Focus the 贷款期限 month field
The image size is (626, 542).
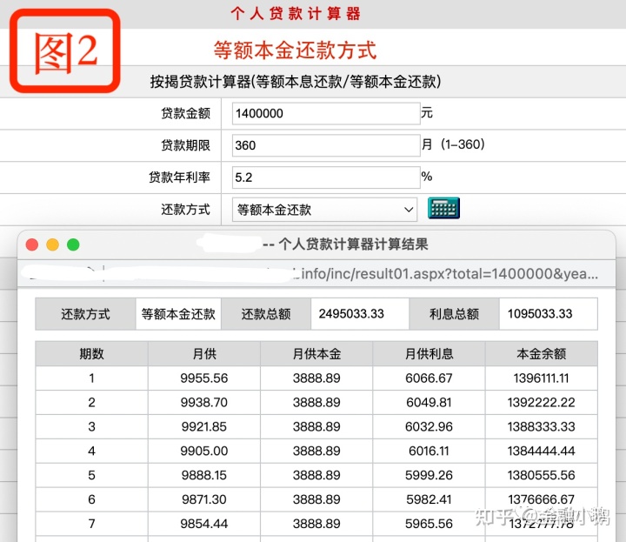click(326, 145)
